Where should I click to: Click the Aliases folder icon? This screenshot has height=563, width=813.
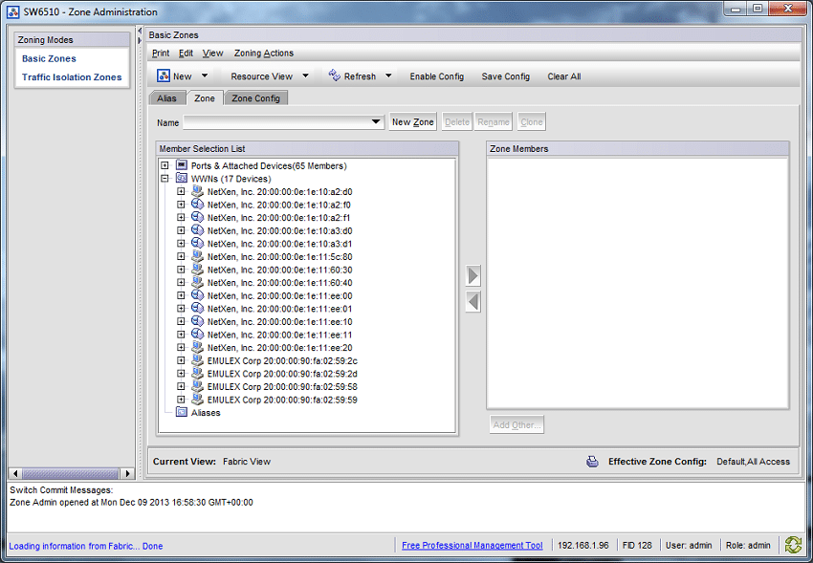click(182, 412)
